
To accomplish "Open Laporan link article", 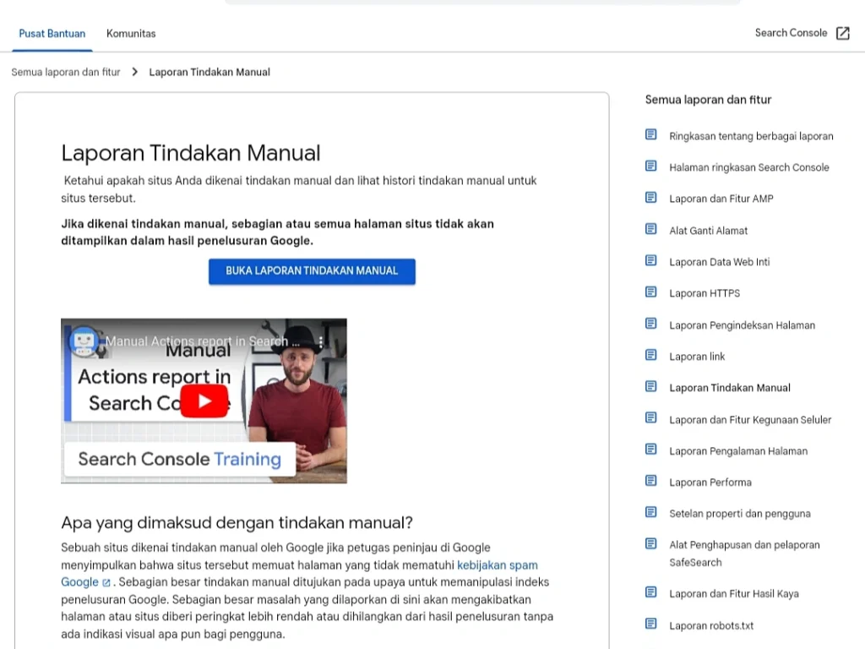I will coord(697,357).
